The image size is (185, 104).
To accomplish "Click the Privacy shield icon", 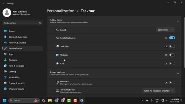I will (5, 83).
